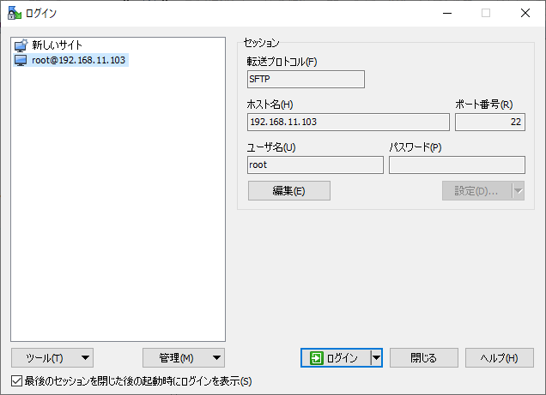The width and height of the screenshot is (546, 395).
Task: Focus the empty パスワード field
Action: pyautogui.click(x=457, y=165)
